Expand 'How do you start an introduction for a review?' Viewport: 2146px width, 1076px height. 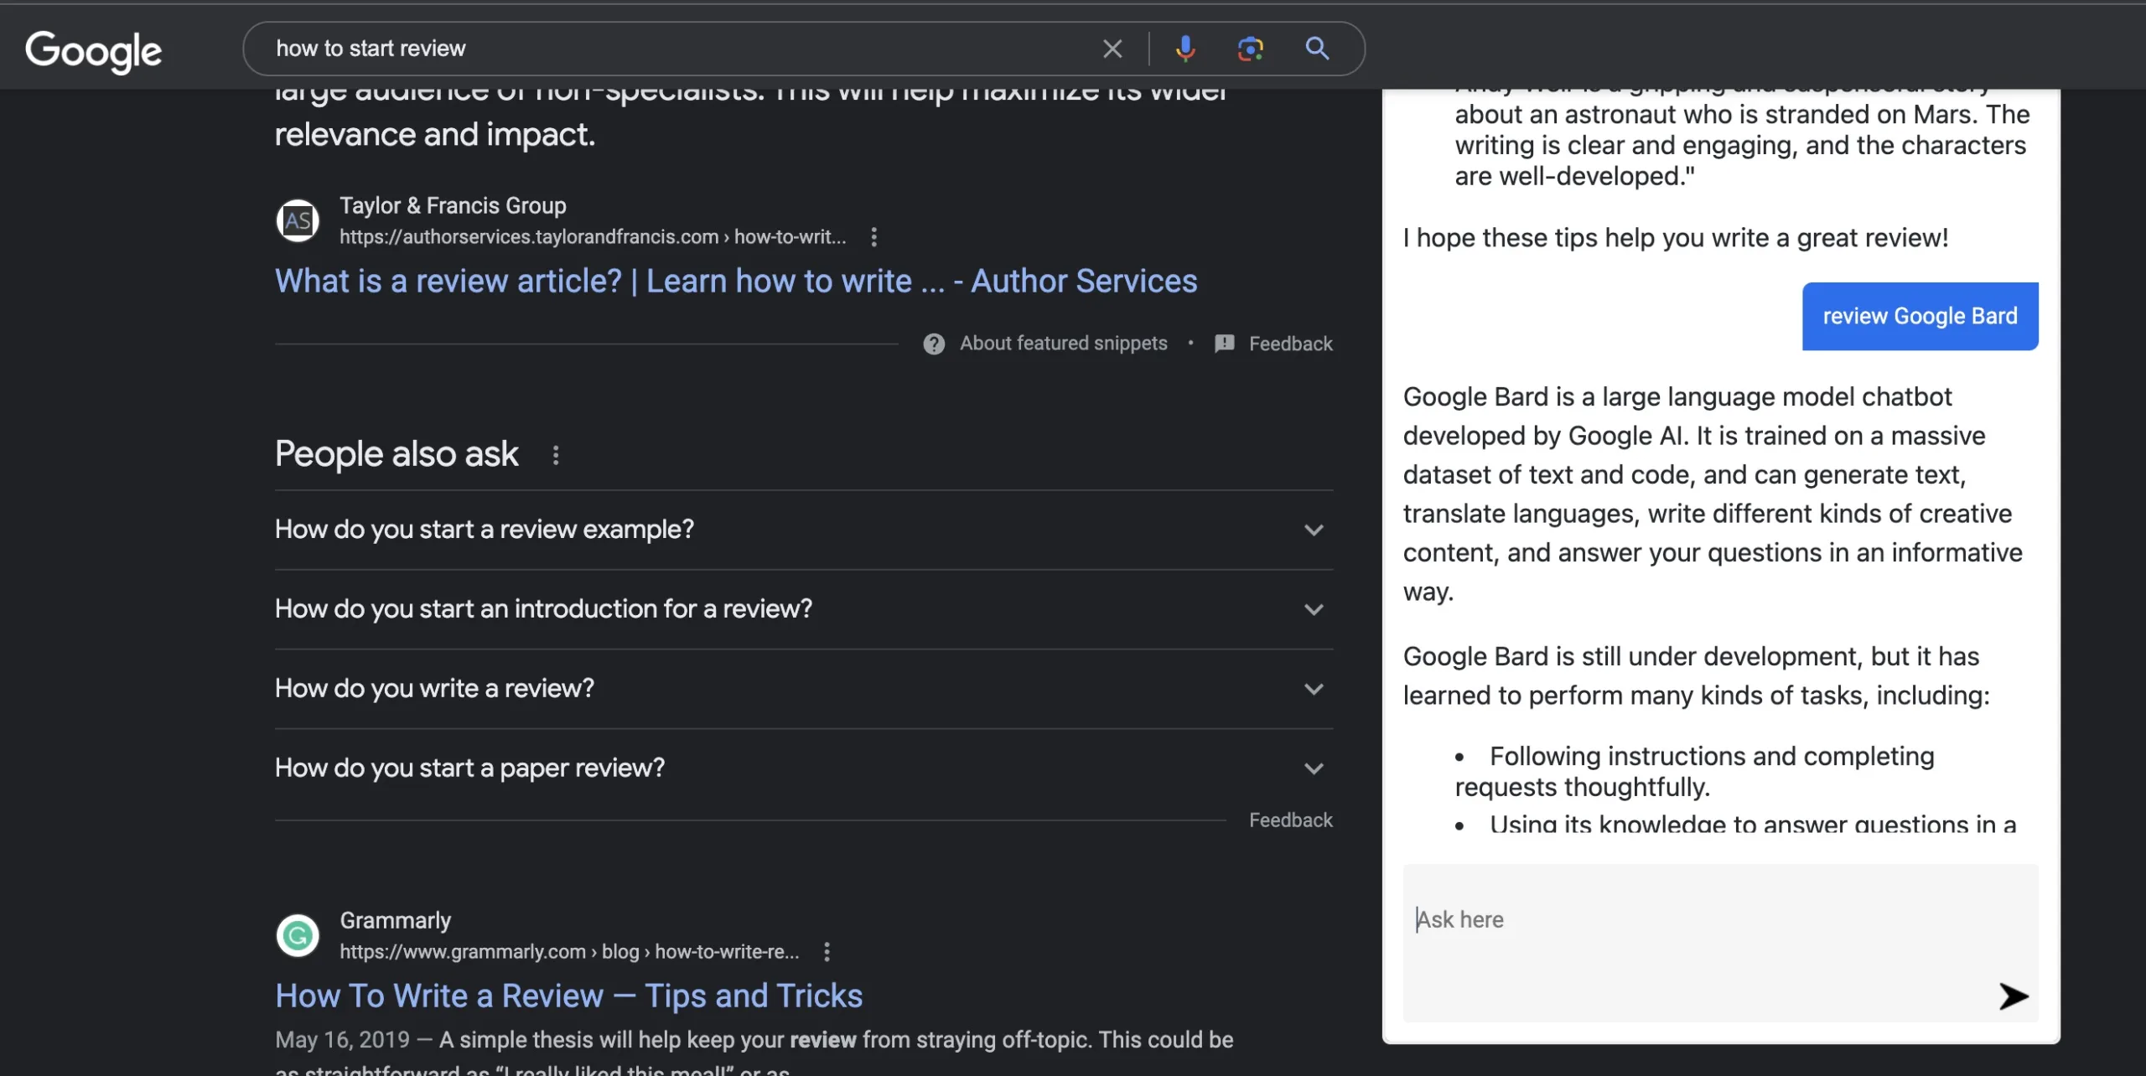point(804,609)
